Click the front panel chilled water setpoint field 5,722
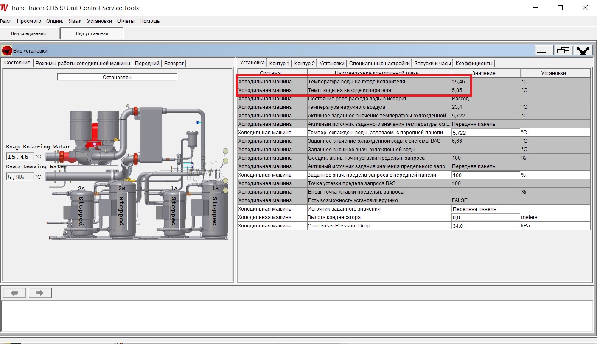Image resolution: width=597 pixels, height=344 pixels. click(486, 133)
